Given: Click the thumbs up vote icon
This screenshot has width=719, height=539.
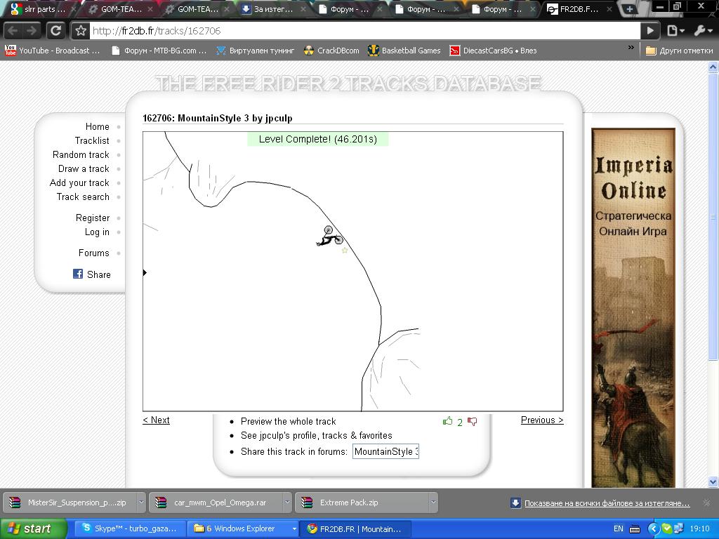Looking at the screenshot, I should pos(447,421).
